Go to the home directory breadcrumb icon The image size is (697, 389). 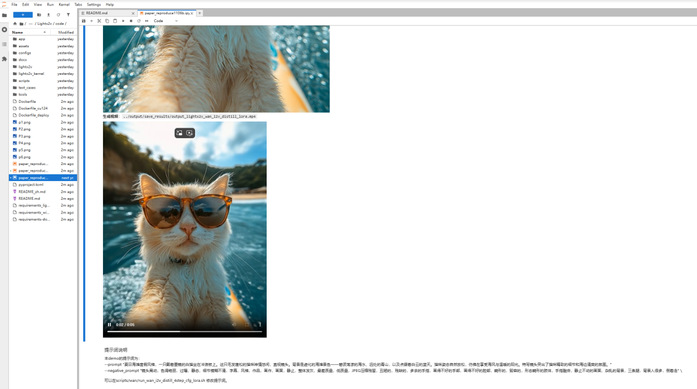pyautogui.click(x=15, y=24)
